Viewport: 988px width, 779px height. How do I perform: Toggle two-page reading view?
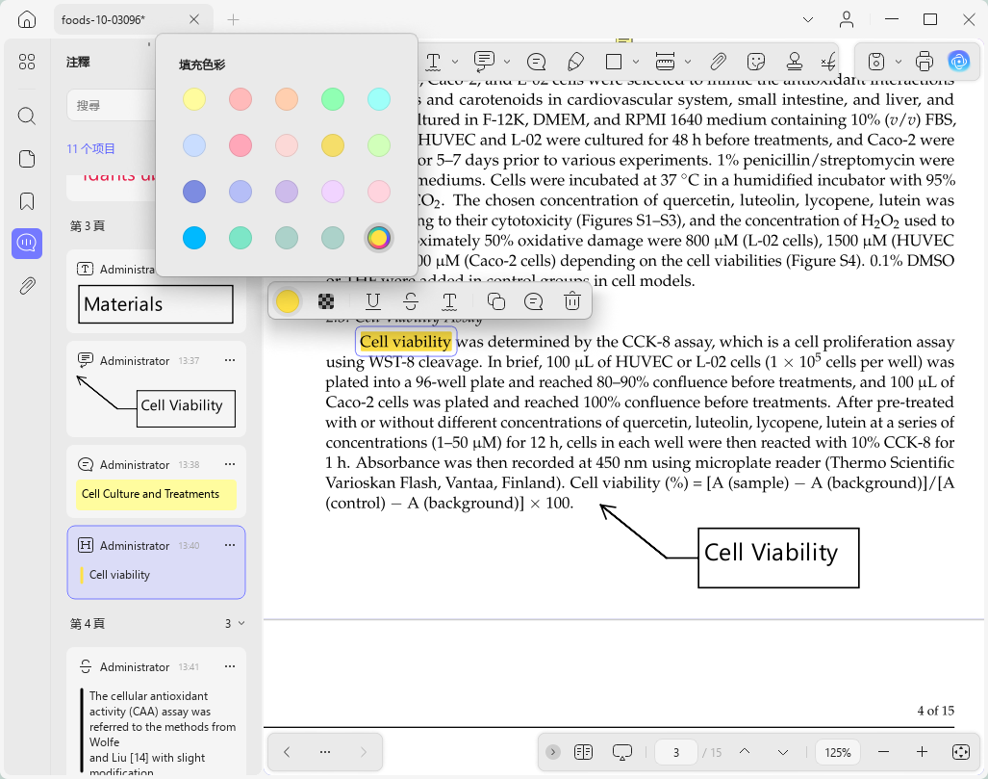(x=584, y=752)
